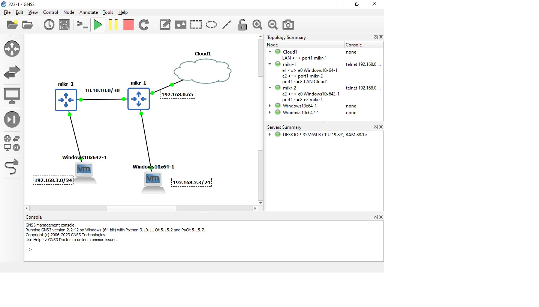Collapse the mikr-2 node in Topology Summary

click(x=270, y=88)
